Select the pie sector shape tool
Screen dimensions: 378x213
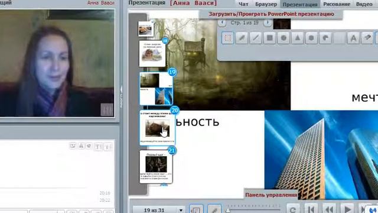(x=325, y=38)
